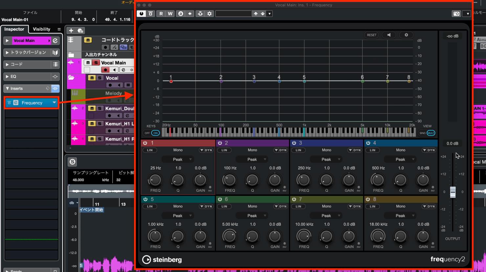The image size is (486, 272).
Task: Toggle band 4 LIN phase button
Action: (372, 150)
